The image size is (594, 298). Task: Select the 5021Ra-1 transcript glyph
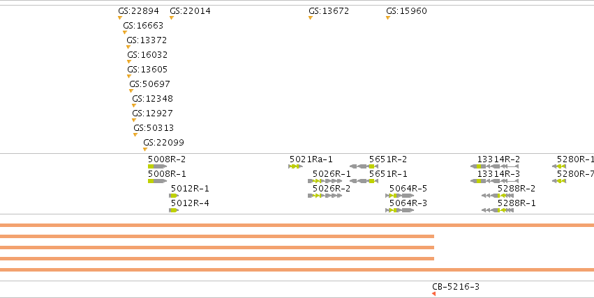tap(295, 166)
